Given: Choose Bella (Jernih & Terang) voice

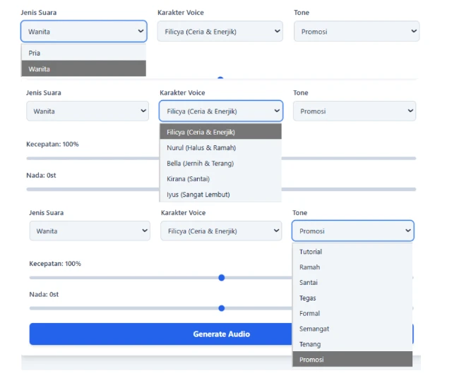Looking at the screenshot, I should [220, 163].
